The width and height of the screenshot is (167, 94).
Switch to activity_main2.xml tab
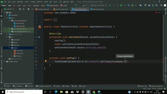pyautogui.click(x=62, y=9)
